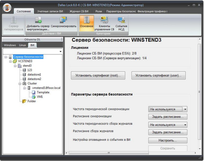The width and height of the screenshot is (204, 161).
Task: Click the stend3 datacenter icon
Action: pyautogui.click(x=20, y=65)
